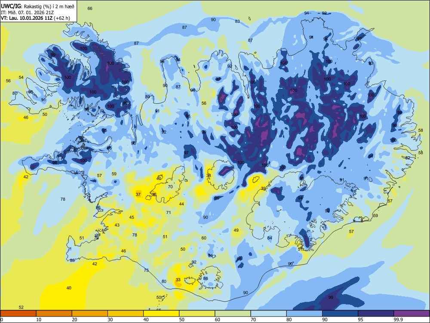Click the purple above-99.9 legend swatch

pos(412,314)
